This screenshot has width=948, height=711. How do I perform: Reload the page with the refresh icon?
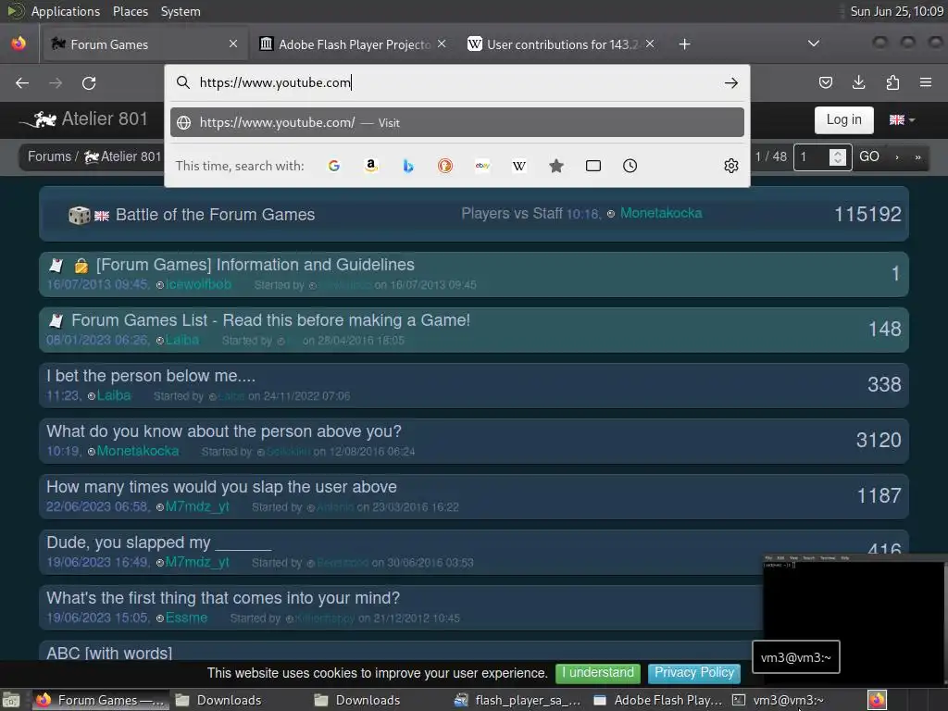89,82
